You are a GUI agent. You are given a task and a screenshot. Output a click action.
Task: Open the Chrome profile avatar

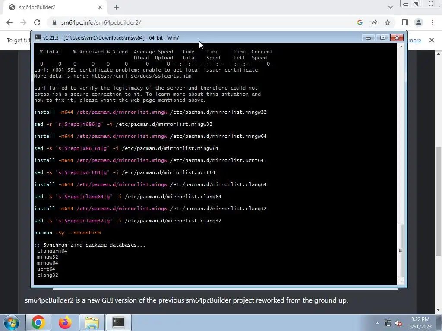419,22
